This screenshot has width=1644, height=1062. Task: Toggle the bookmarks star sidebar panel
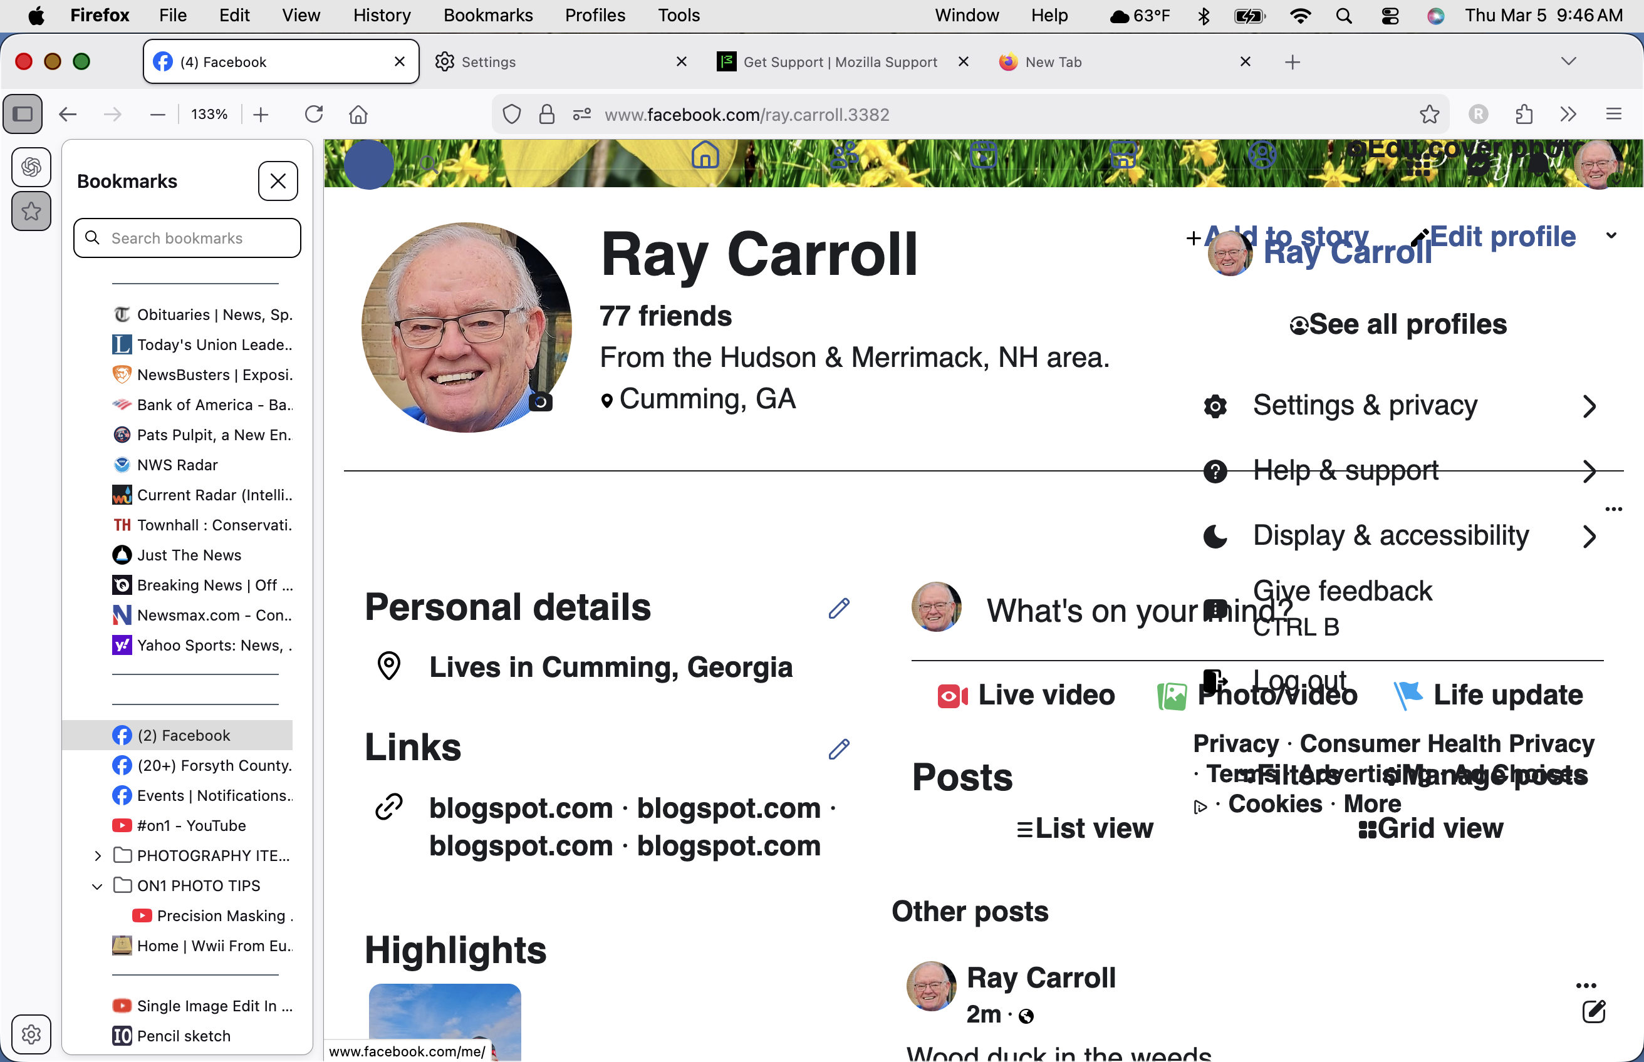[x=31, y=211]
